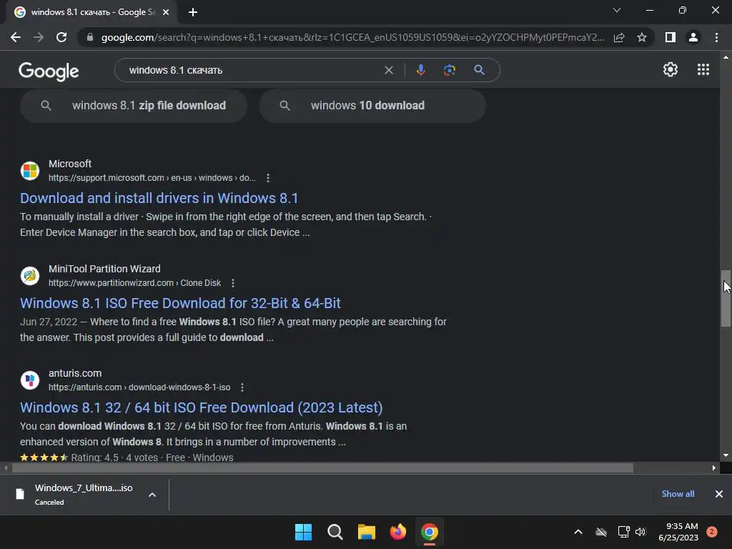The width and height of the screenshot is (732, 549).
Task: Click the Chrome taskbar icon
Action: click(x=430, y=532)
